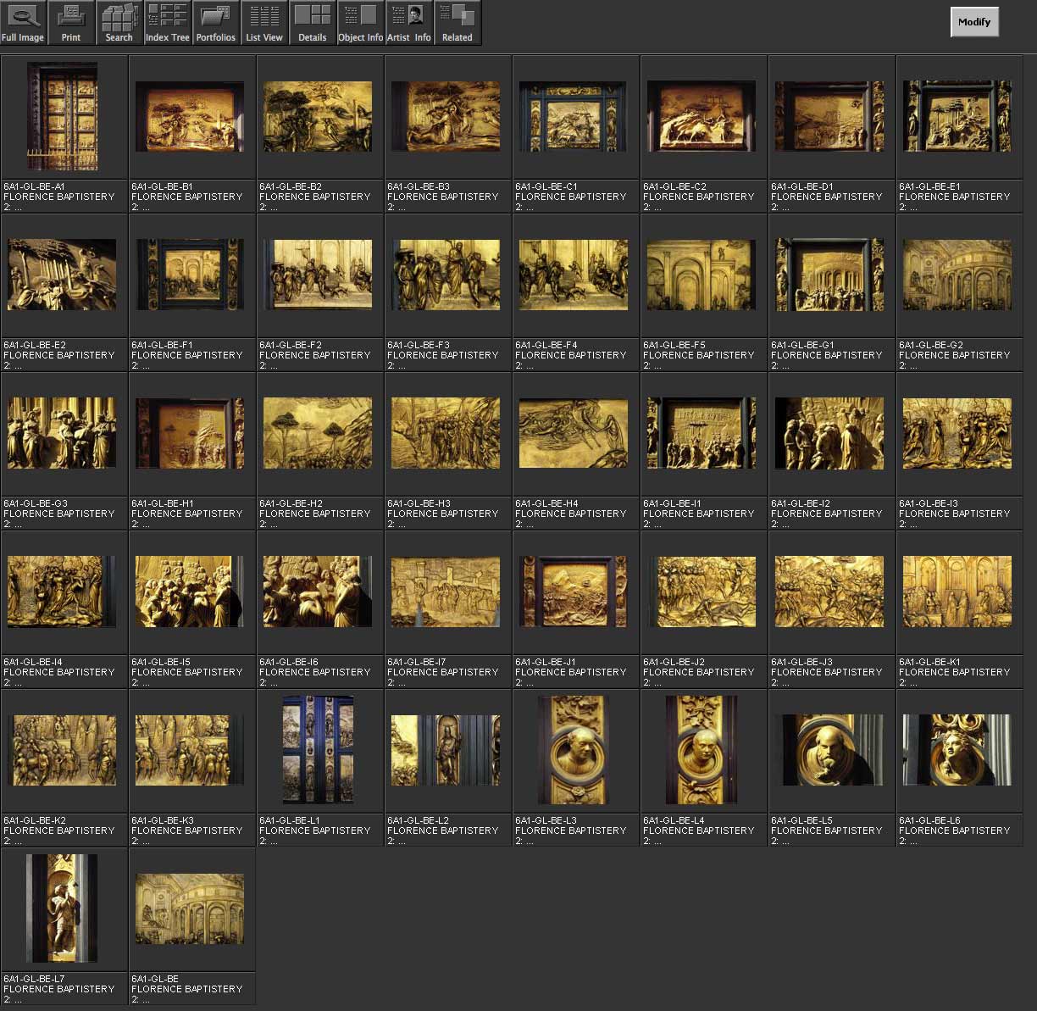Select thumbnail 6A1-GL-BE-B2
The image size is (1037, 1011).
(318, 116)
